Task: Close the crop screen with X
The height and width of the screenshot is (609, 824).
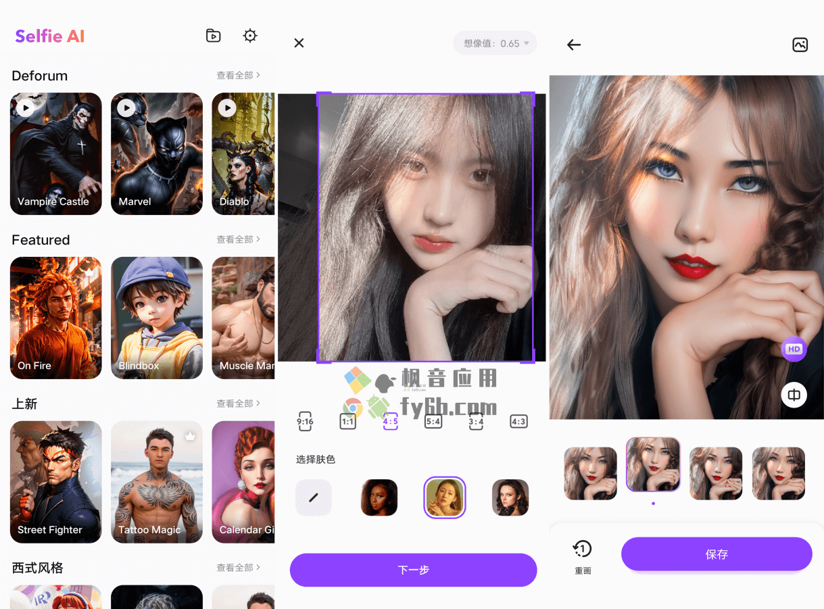Action: tap(299, 43)
